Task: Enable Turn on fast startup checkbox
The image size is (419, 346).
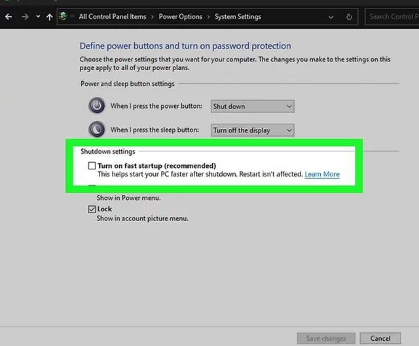Action: click(x=92, y=166)
